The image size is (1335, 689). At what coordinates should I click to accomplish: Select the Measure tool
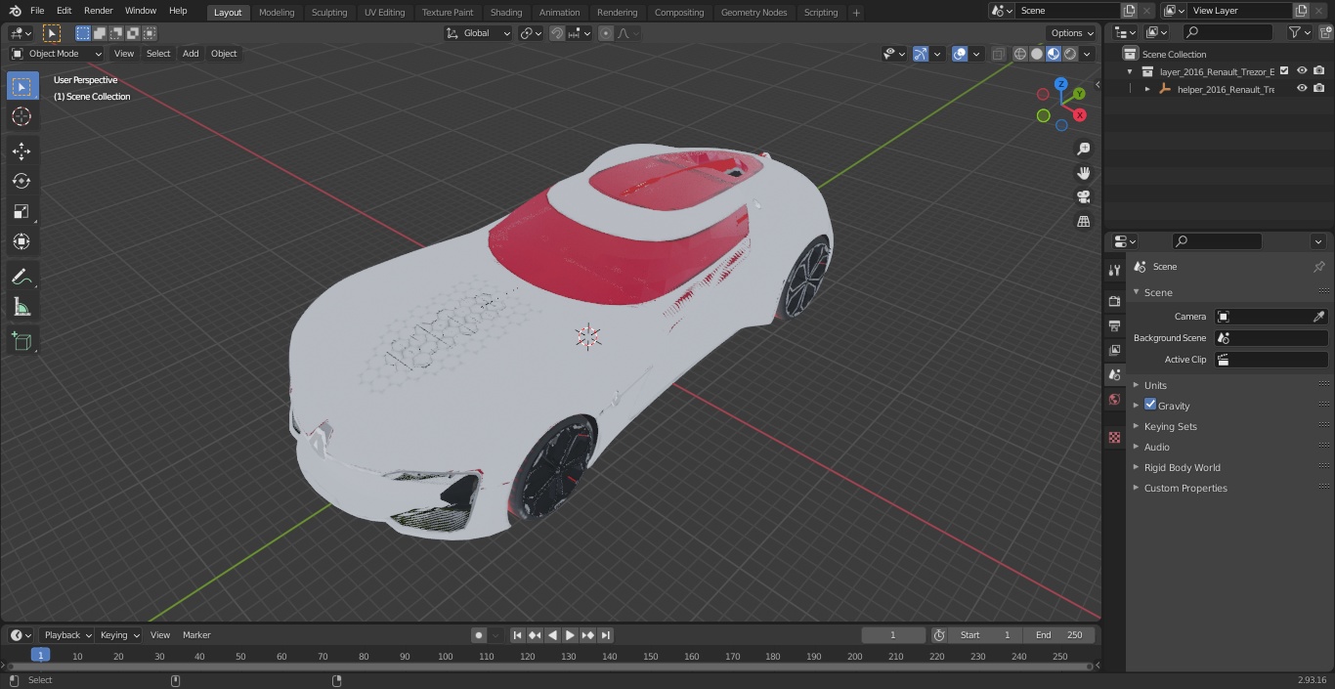[22, 307]
